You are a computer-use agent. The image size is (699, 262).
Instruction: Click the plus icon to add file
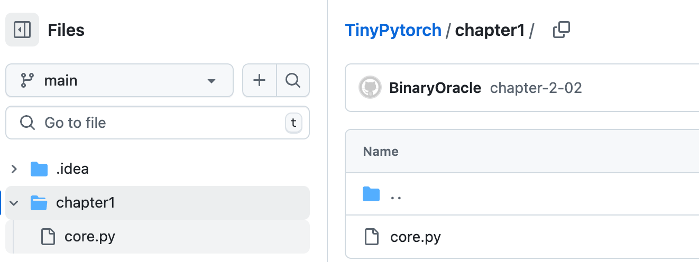259,80
